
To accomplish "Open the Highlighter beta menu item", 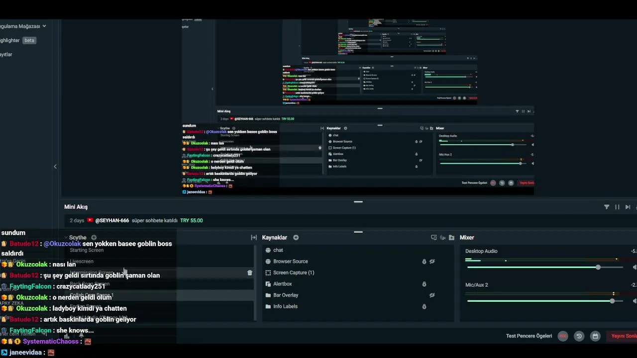I will [x=18, y=40].
